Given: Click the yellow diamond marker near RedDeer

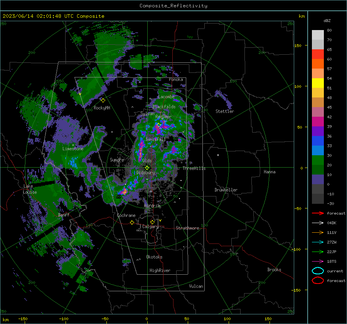Looking at the screenshot, I should (x=158, y=125).
